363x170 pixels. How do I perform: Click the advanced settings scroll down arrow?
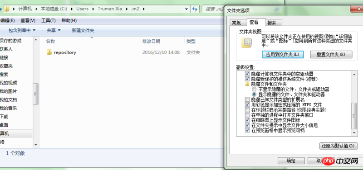point(354,133)
